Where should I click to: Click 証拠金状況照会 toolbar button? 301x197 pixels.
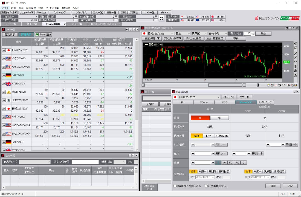130,13
